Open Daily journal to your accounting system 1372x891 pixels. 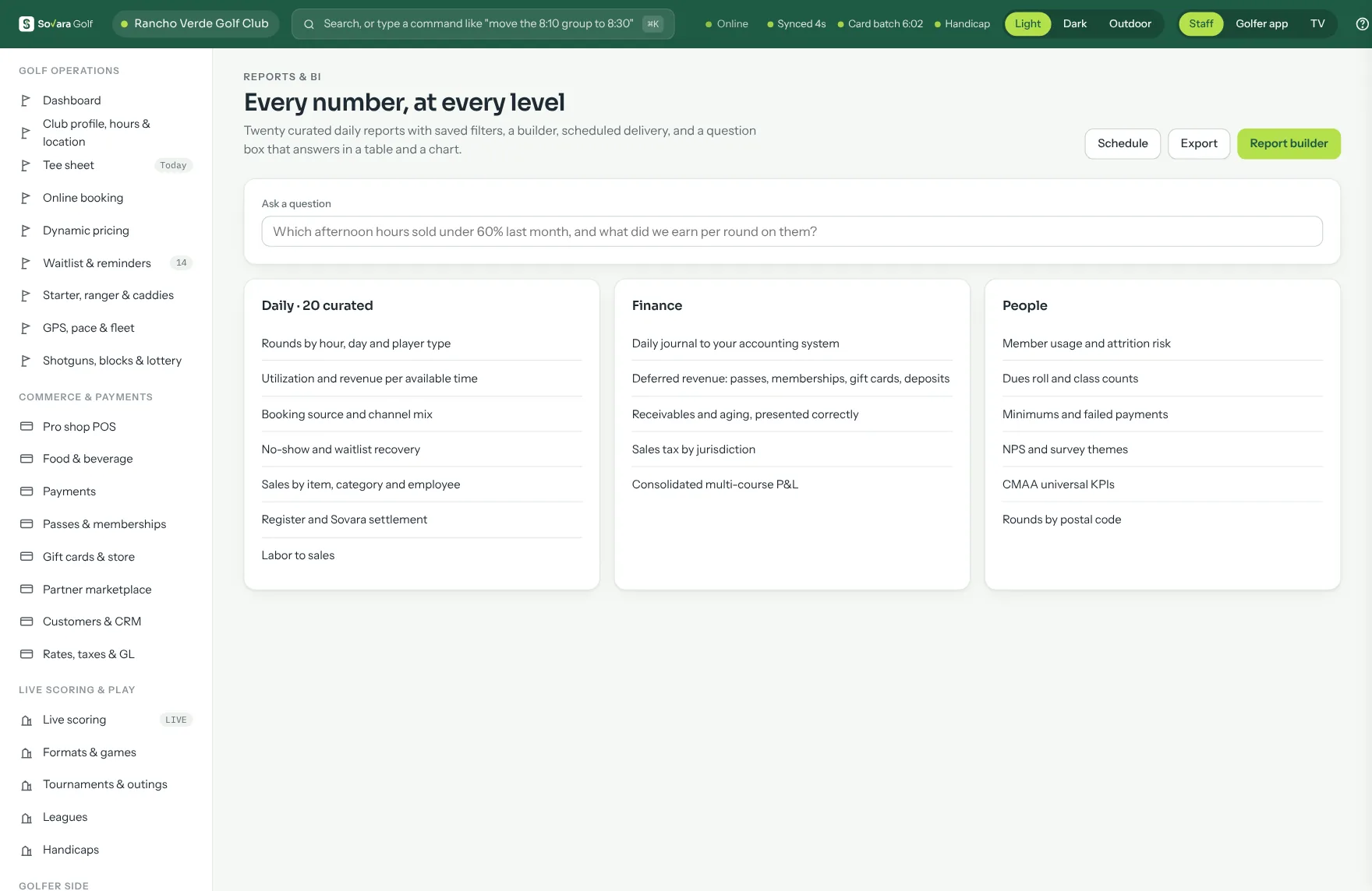pos(792,343)
